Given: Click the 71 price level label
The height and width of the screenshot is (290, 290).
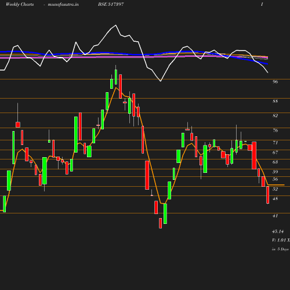Looking at the screenshot, I should [x=275, y=143].
